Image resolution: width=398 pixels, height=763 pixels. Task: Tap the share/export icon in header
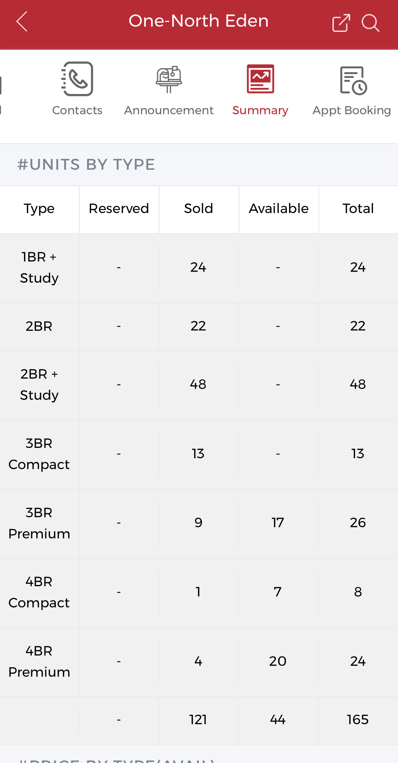[x=341, y=23]
